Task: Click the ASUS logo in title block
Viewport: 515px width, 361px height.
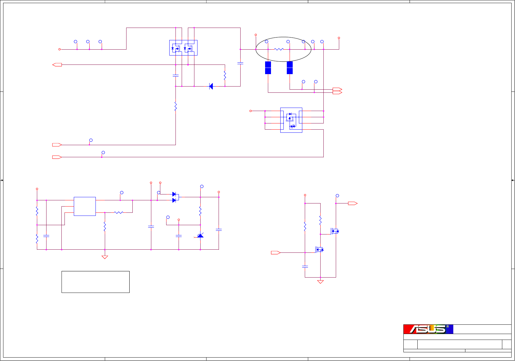Action: pyautogui.click(x=428, y=329)
